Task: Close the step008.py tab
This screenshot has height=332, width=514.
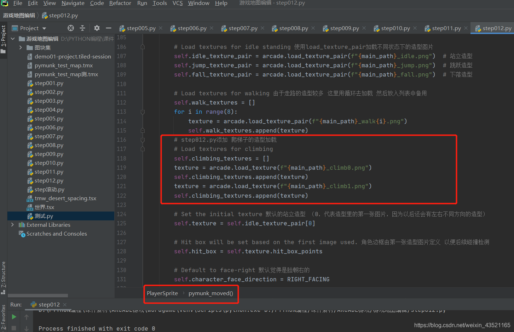Action: click(313, 28)
